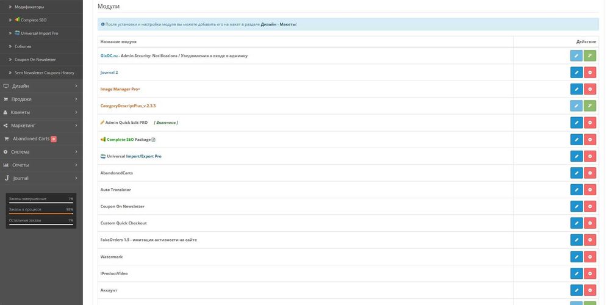The width and height of the screenshot is (610, 305).
Task: Expand the Система sidebar menu
Action: (x=41, y=152)
